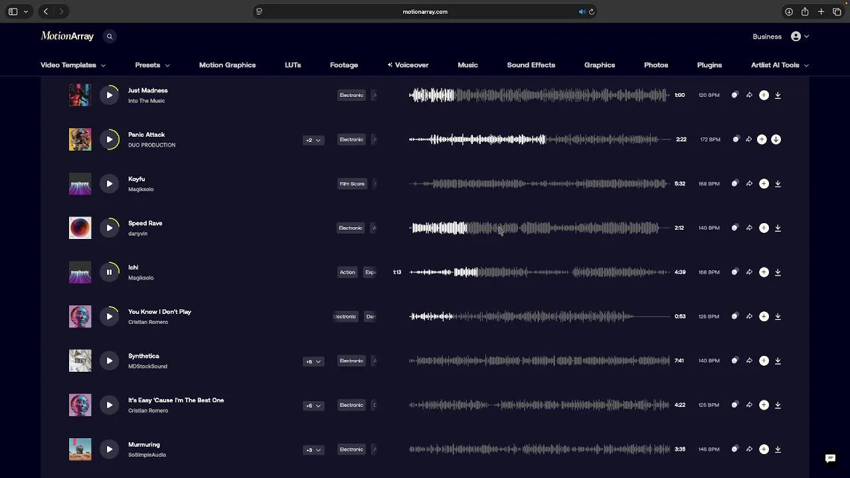This screenshot has width=850, height=478.
Task: Play the Just Madness track
Action: pyautogui.click(x=110, y=95)
